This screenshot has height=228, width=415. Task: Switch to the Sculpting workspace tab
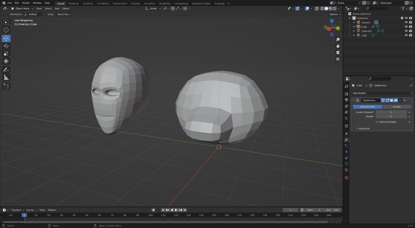[88, 3]
